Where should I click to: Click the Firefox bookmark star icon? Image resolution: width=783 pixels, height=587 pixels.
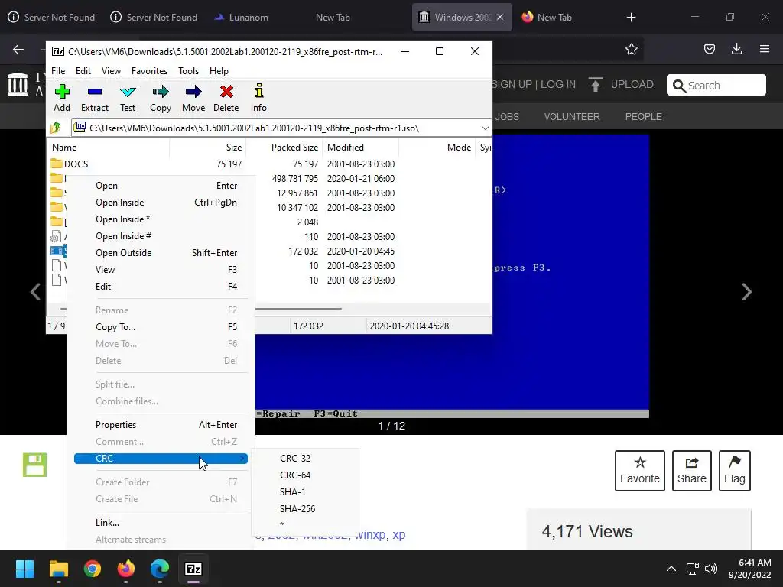(x=631, y=49)
